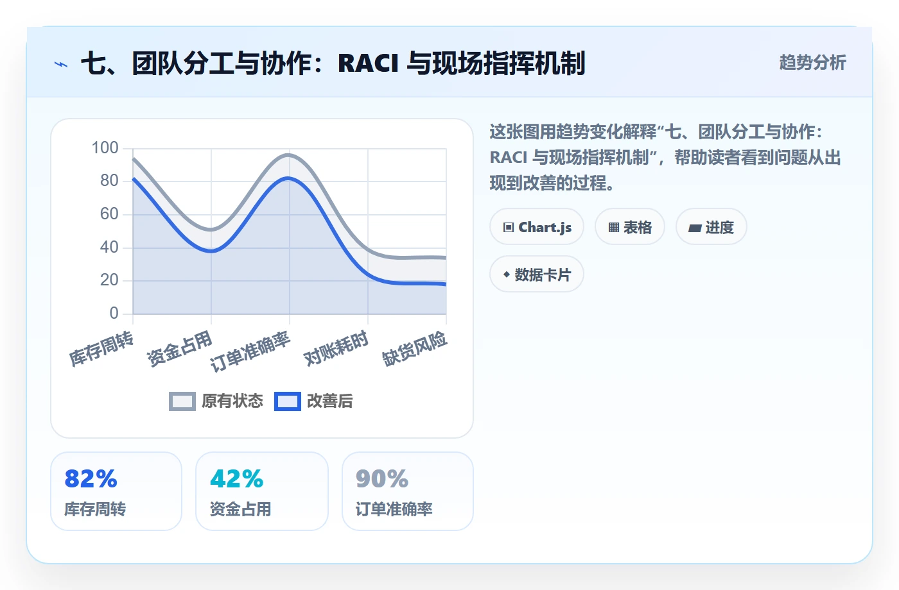Click the bar icon in the 进度 chip
The height and width of the screenshot is (590, 899).
(695, 228)
